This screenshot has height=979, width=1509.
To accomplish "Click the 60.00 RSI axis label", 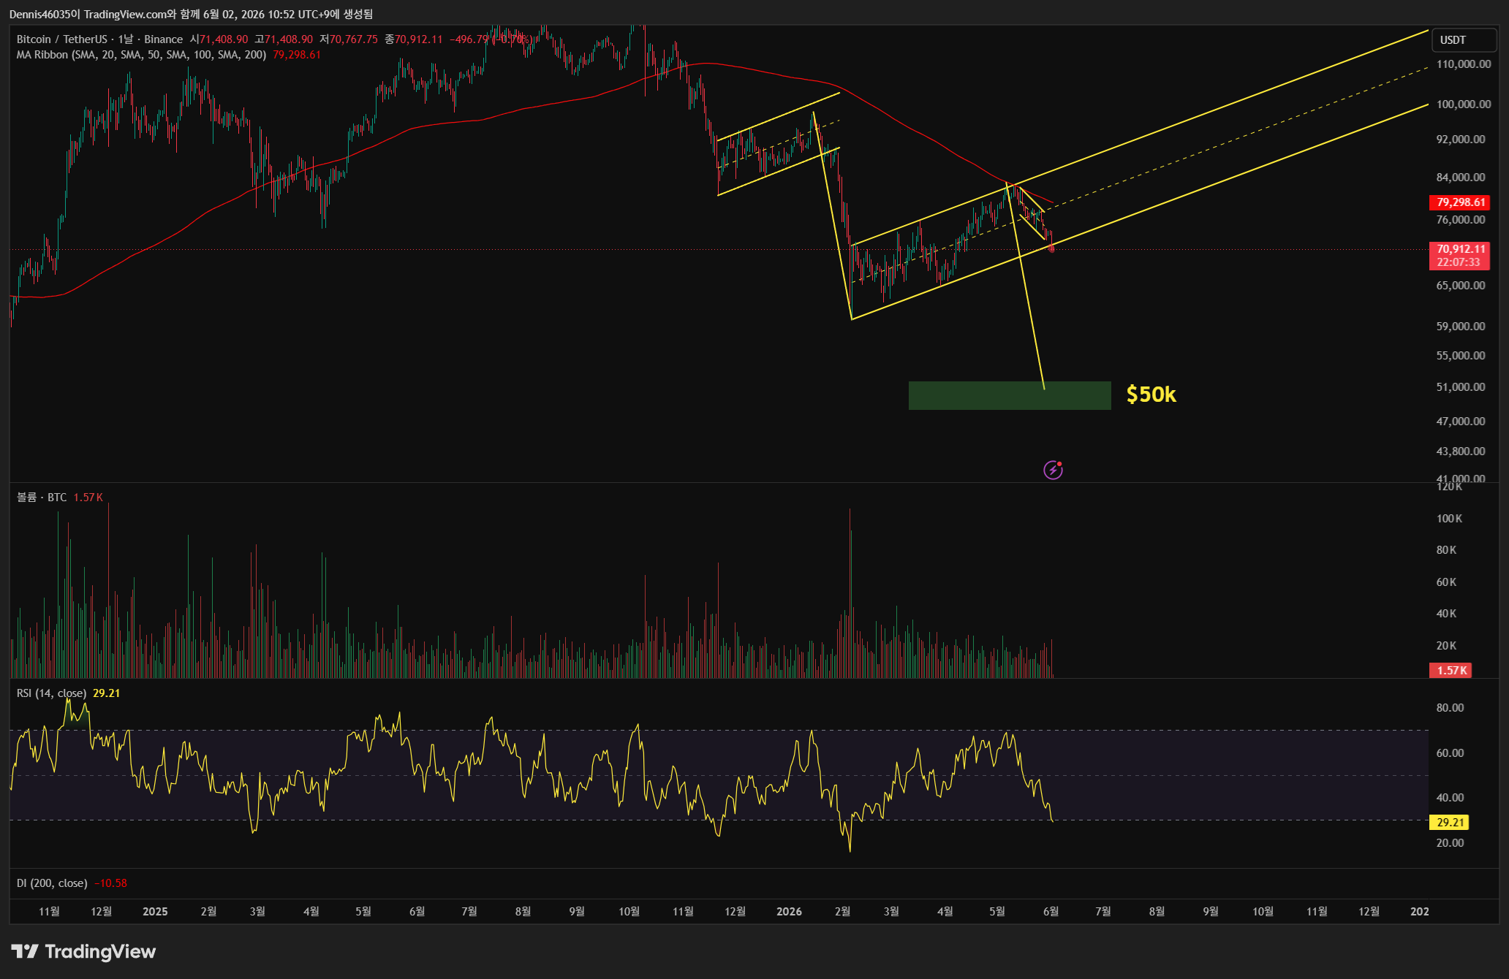I will point(1450,753).
